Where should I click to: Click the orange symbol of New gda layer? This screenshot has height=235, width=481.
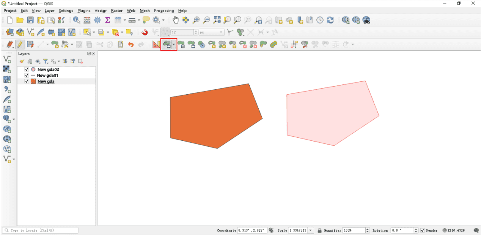33,81
